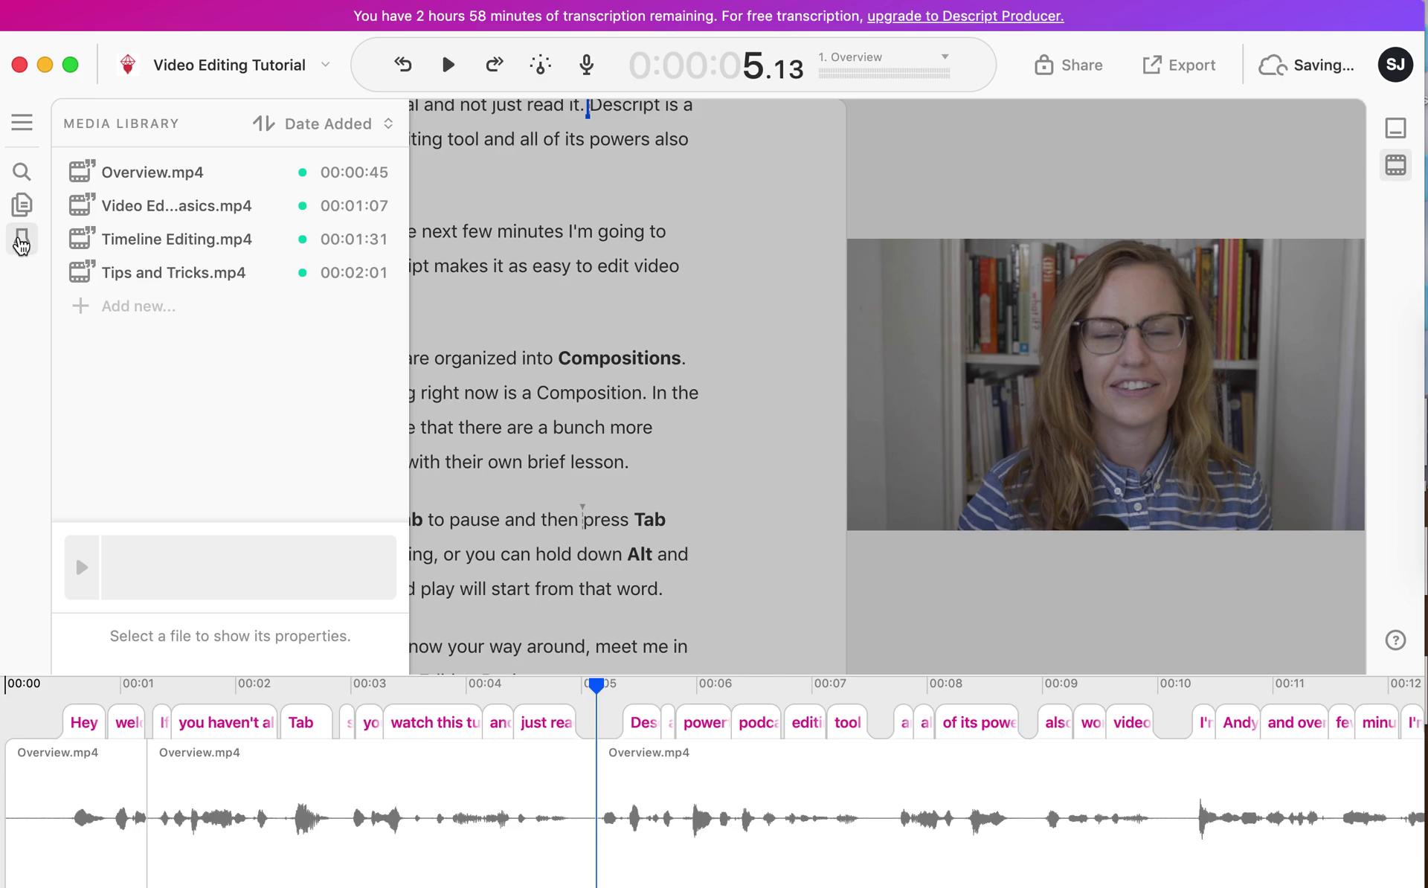Select the first Overview.mp4 timeline clip
Screen dimensions: 1428x888
click(76, 814)
